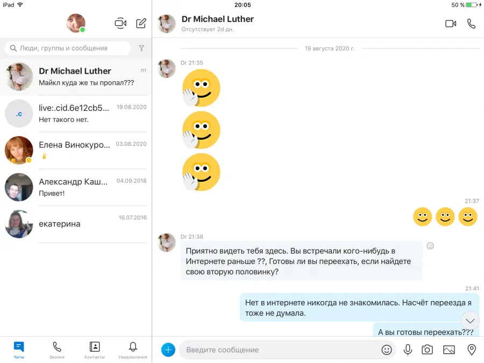484x363 pixels.
Task: Jump to latest message with down chevron
Action: (470, 321)
